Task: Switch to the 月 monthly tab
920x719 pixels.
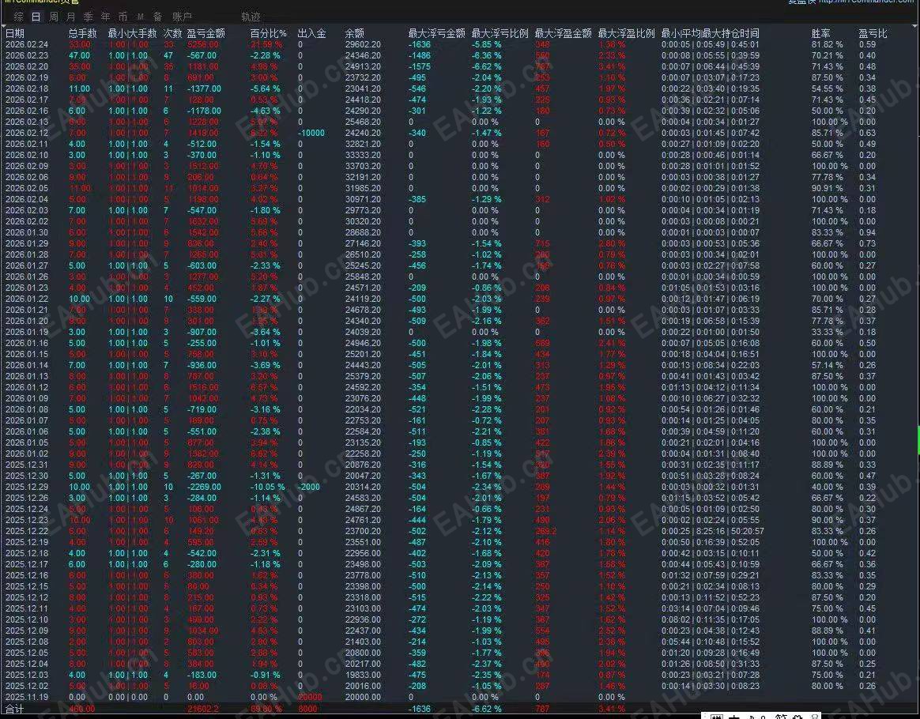Action: tap(71, 17)
